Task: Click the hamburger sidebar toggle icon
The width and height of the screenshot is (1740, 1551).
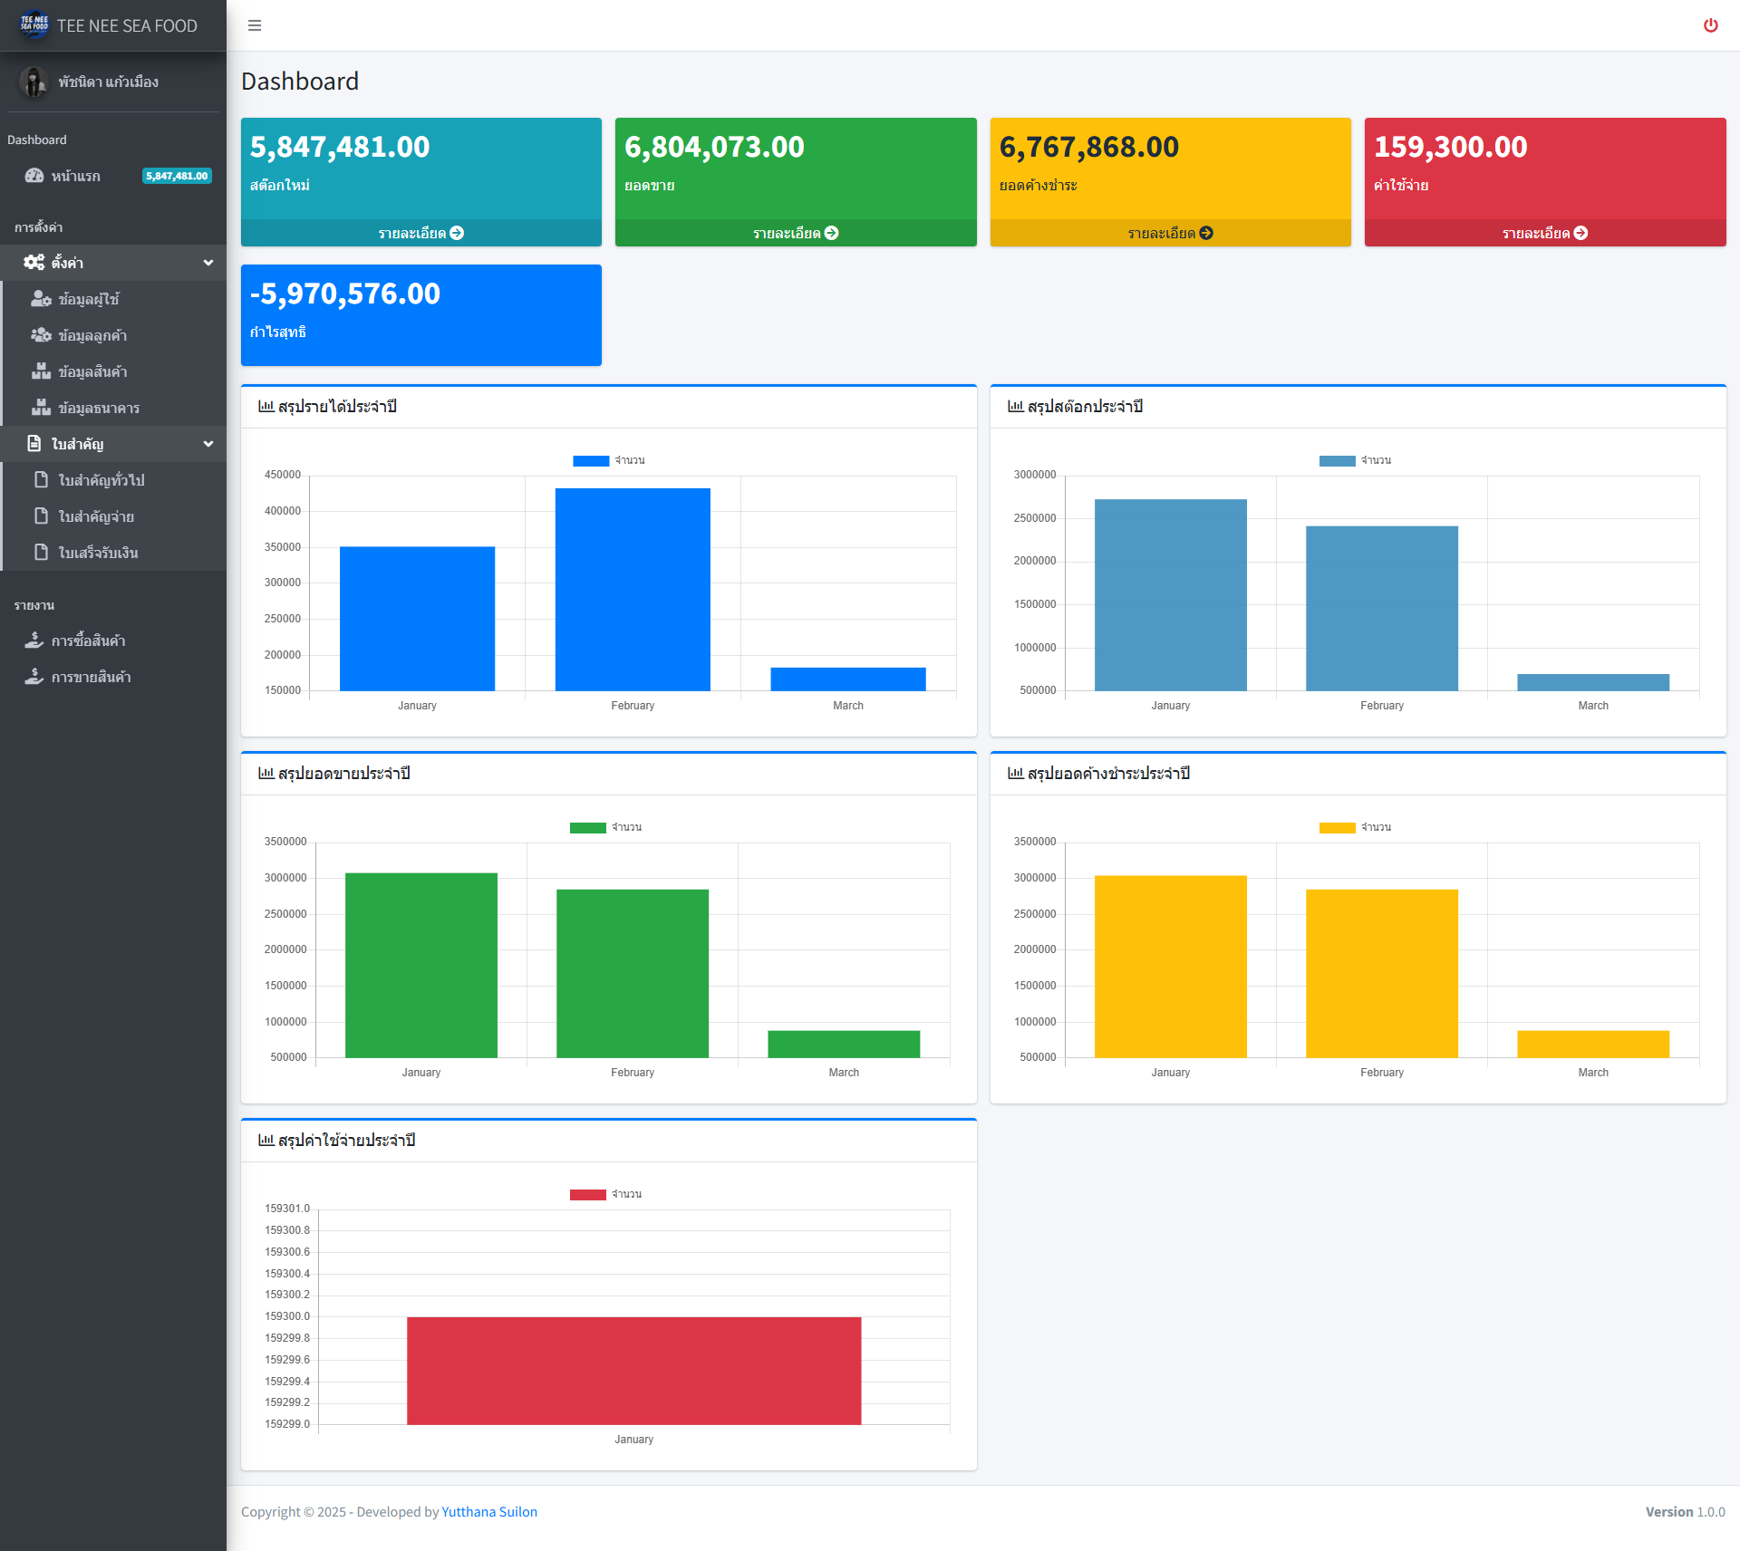Action: (255, 25)
